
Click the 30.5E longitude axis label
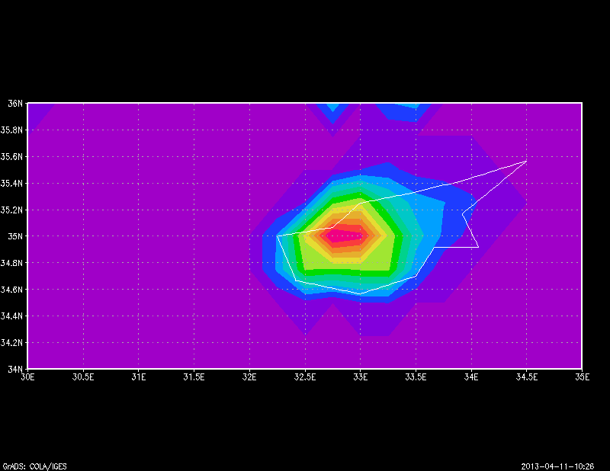point(83,377)
